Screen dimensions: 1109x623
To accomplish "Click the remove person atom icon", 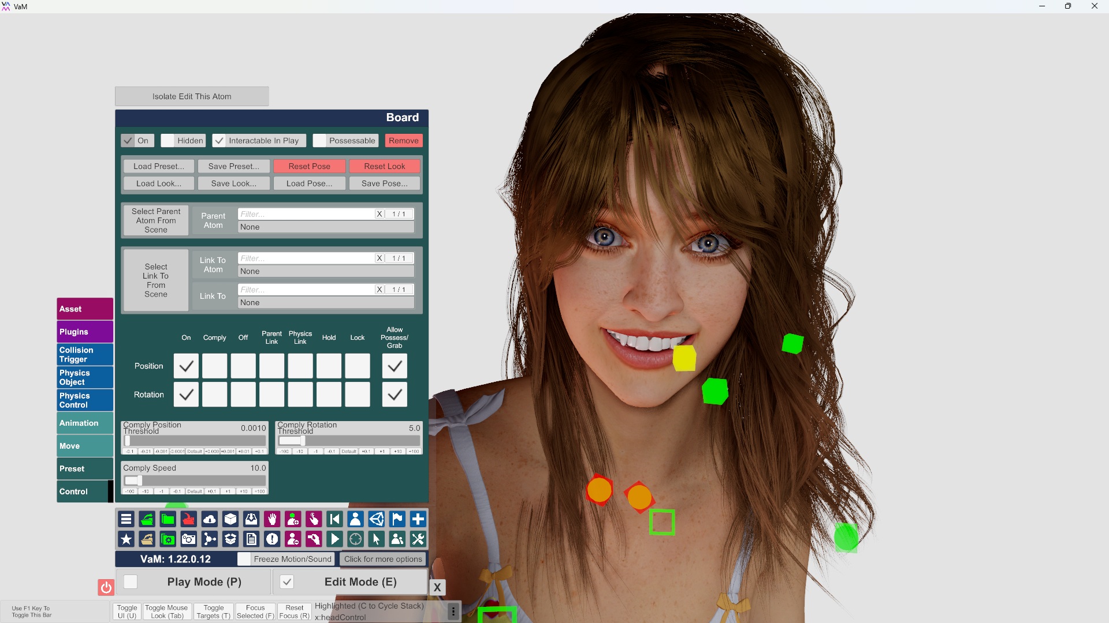I will (x=293, y=539).
